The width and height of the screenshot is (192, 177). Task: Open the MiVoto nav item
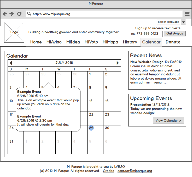[x=91, y=42]
